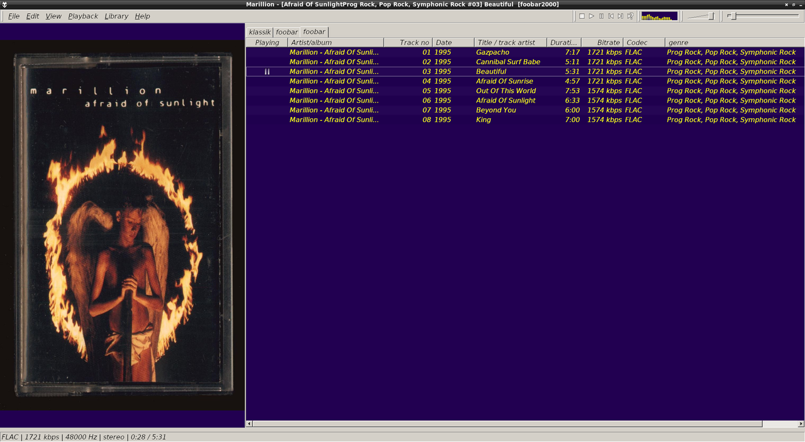Go to the previous track
The height and width of the screenshot is (442, 805).
pyautogui.click(x=611, y=16)
